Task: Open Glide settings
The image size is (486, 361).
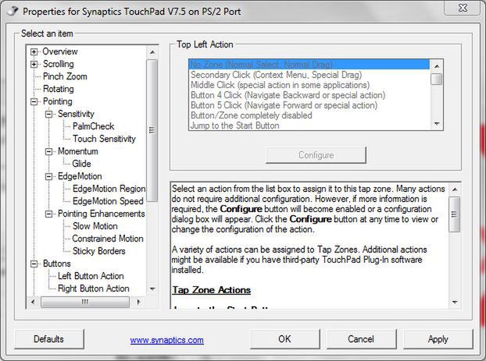Action: (x=81, y=163)
